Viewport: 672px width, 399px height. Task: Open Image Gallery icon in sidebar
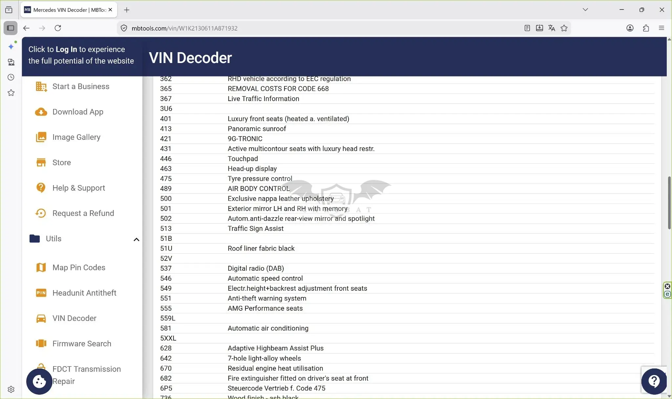[41, 137]
